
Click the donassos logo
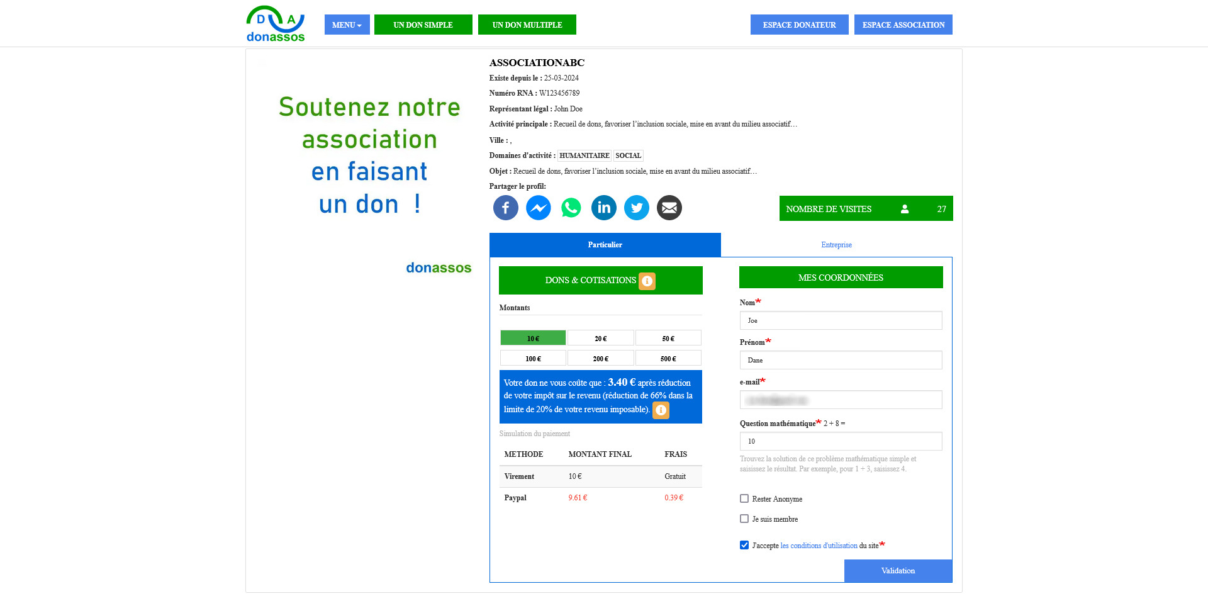click(x=276, y=25)
